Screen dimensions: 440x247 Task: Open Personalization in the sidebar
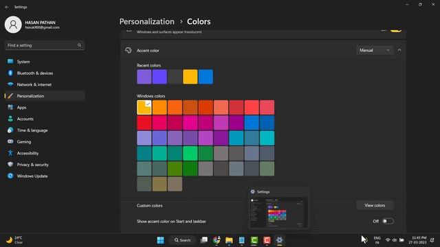pyautogui.click(x=44, y=96)
